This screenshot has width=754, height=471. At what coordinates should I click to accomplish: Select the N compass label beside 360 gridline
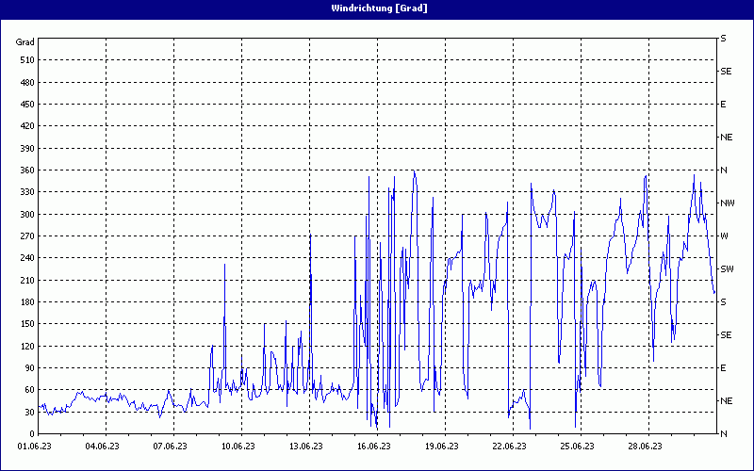pyautogui.click(x=723, y=171)
